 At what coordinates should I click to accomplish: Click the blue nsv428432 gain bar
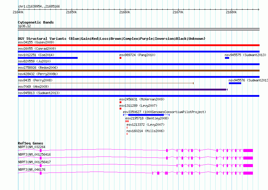[x=139, y=77]
